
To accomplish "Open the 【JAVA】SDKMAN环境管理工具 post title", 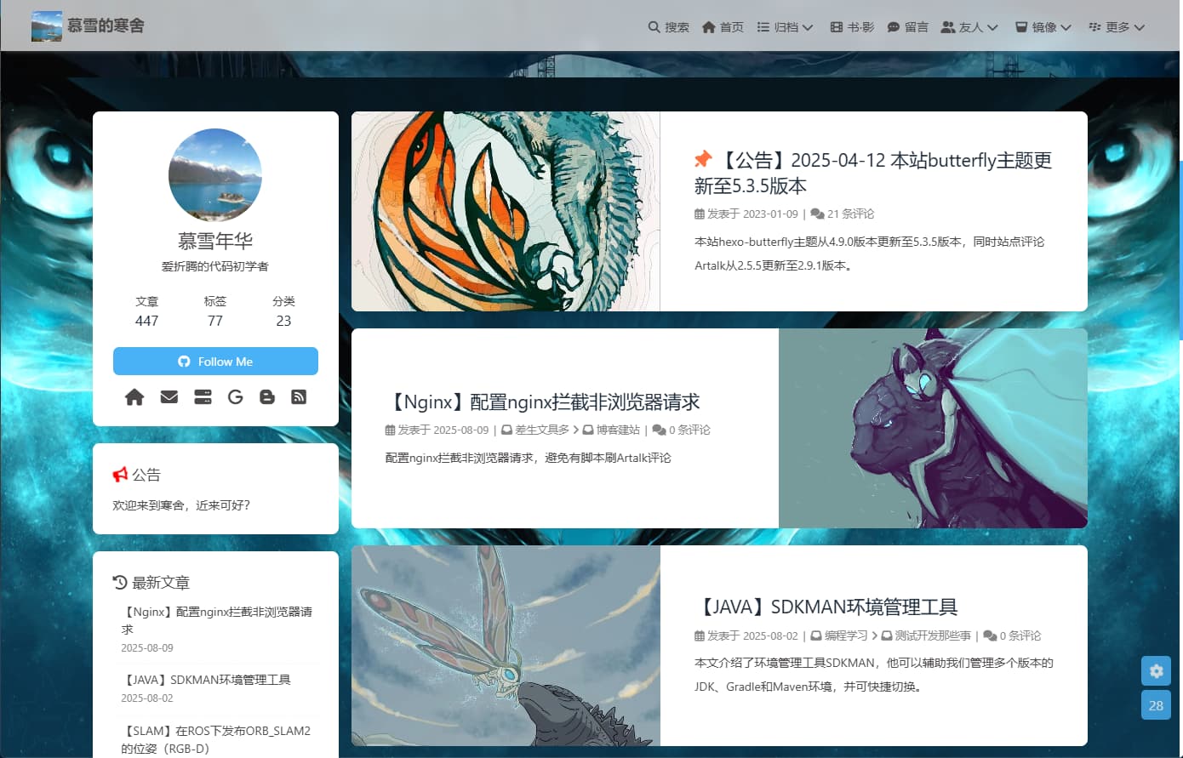I will (826, 607).
